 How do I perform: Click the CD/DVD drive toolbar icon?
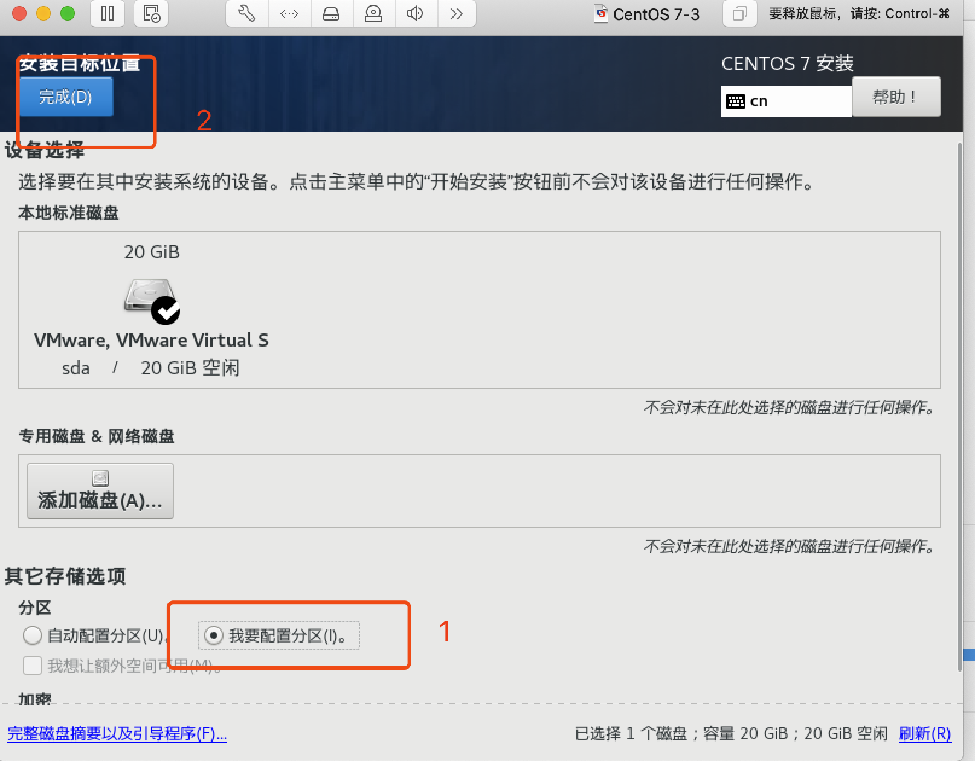(x=373, y=13)
